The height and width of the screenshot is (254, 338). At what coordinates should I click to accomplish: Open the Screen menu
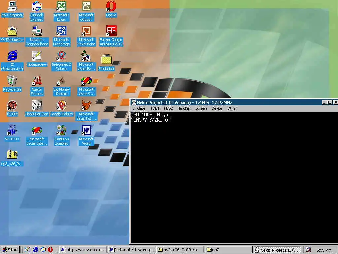(201, 108)
